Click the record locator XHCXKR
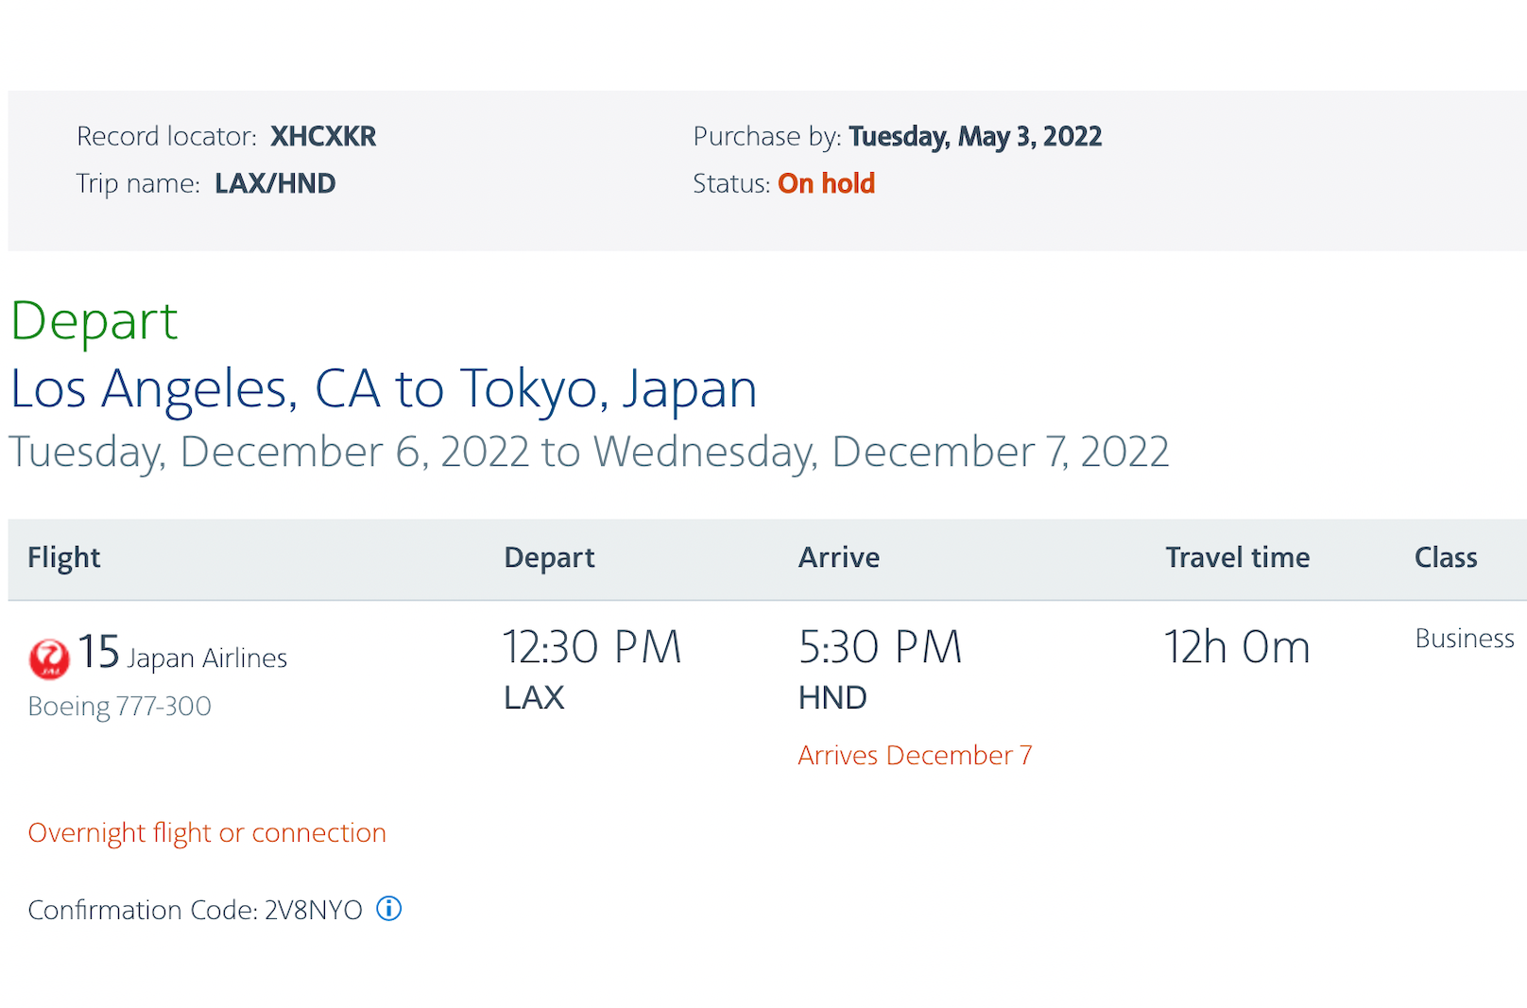The height and width of the screenshot is (1008, 1527). 323,137
